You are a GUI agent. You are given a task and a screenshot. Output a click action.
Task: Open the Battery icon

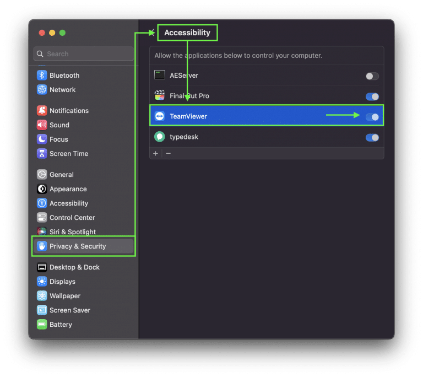pos(42,324)
